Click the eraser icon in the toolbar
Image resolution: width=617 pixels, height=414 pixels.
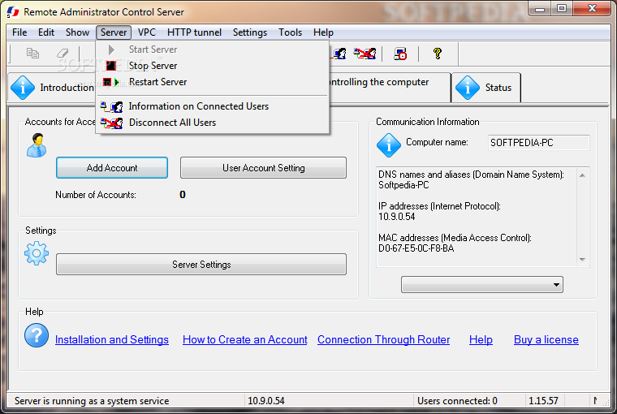pos(62,53)
